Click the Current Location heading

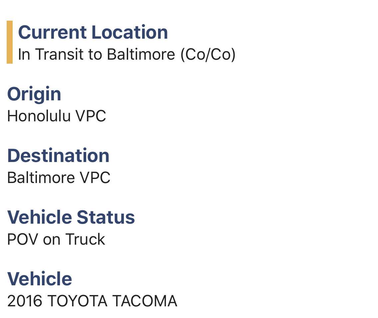(93, 32)
